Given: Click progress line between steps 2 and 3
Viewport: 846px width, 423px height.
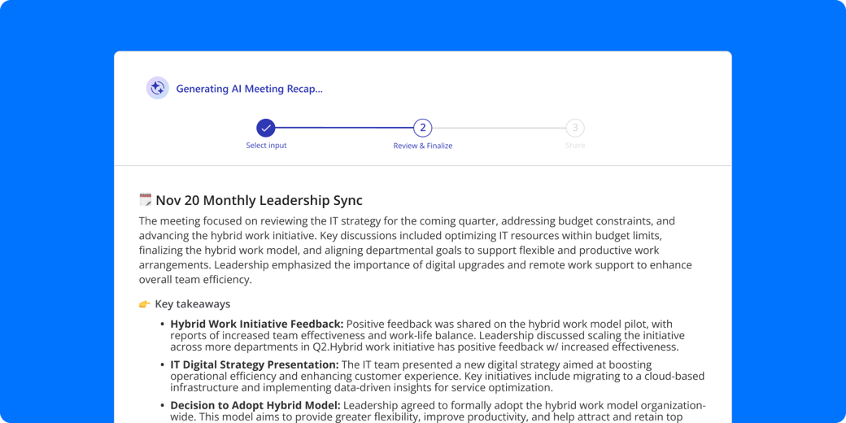Looking at the screenshot, I should pyautogui.click(x=499, y=128).
